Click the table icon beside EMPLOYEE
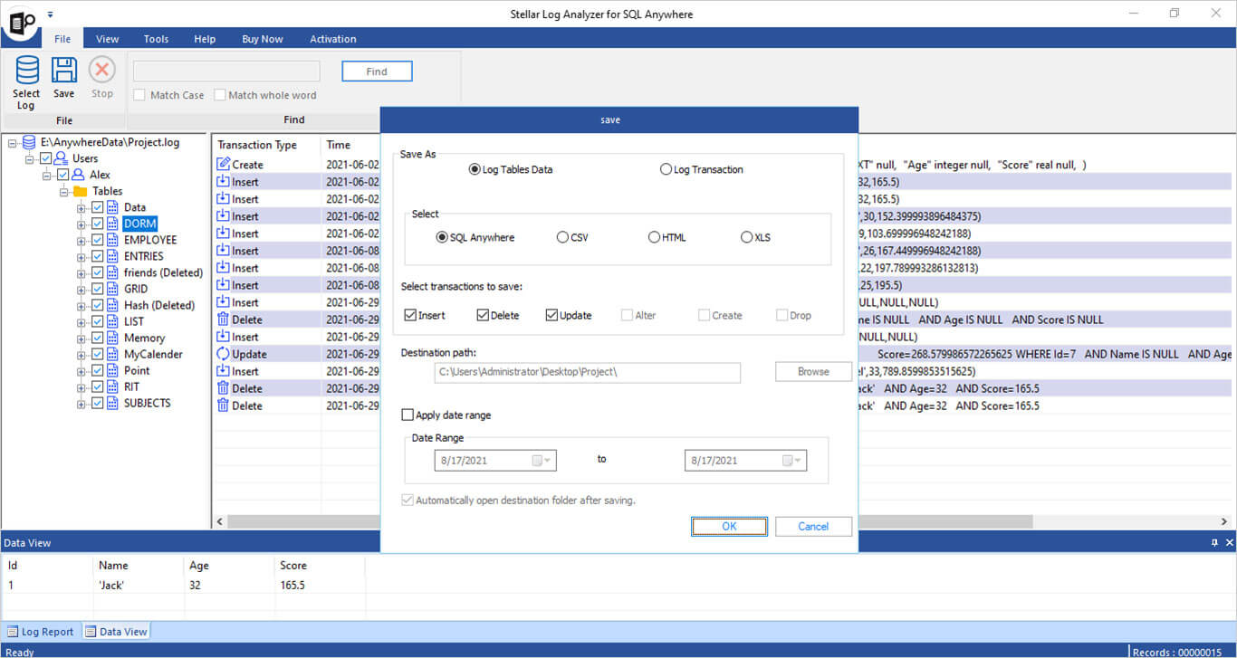Viewport: 1237px width, 658px height. [112, 240]
